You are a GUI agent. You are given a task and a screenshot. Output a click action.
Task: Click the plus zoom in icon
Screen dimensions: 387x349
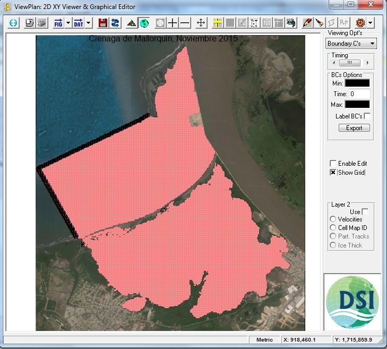pyautogui.click(x=173, y=23)
